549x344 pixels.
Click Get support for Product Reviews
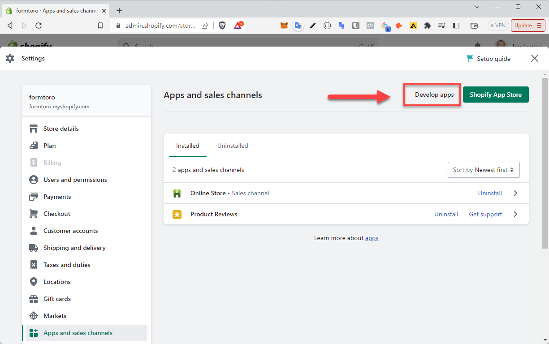click(485, 214)
